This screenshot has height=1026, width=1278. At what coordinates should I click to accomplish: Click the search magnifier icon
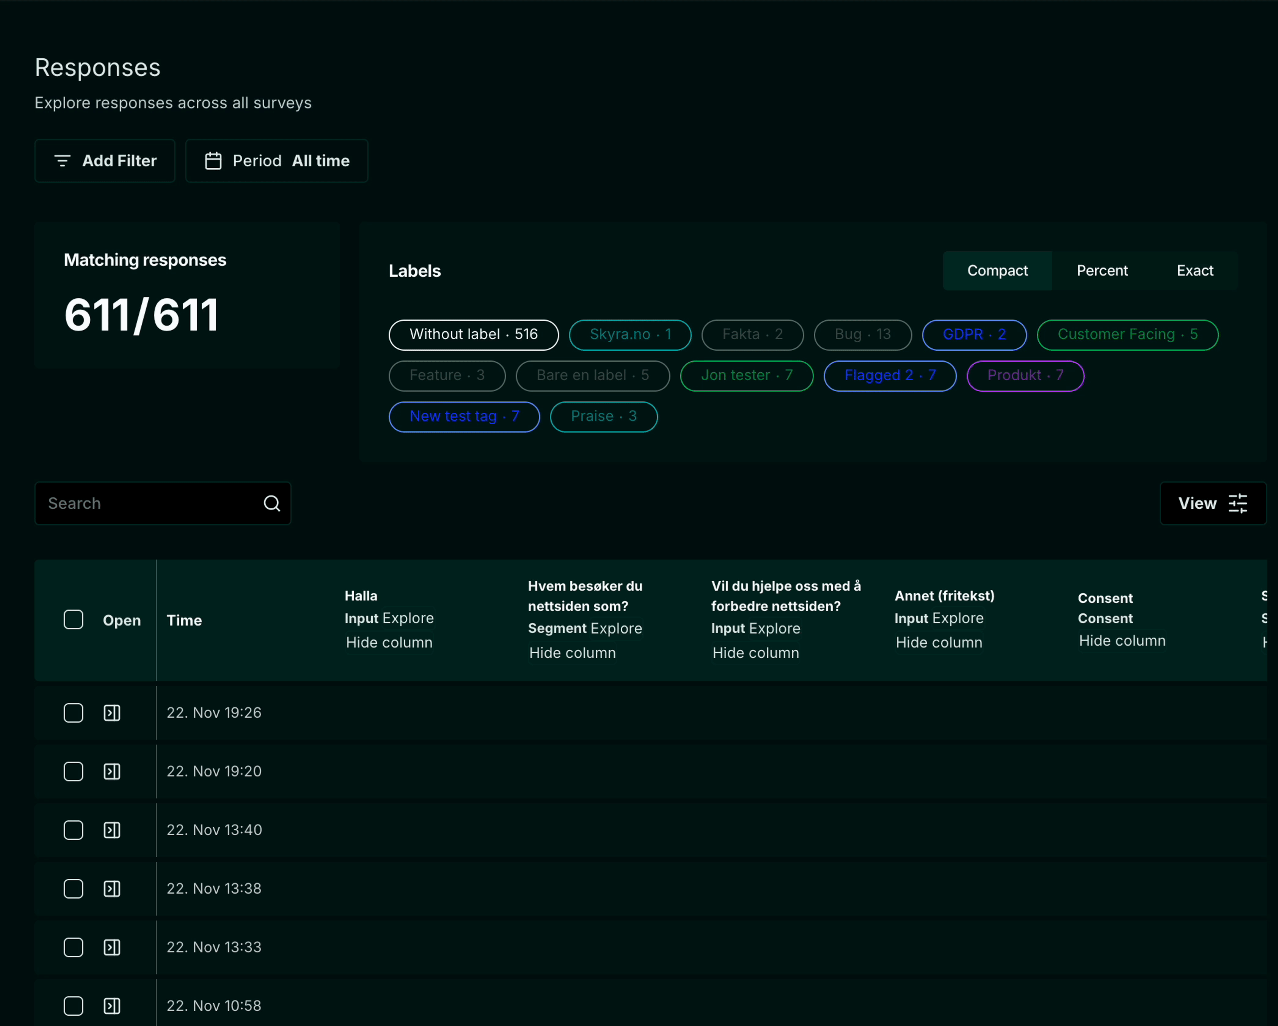pos(272,504)
